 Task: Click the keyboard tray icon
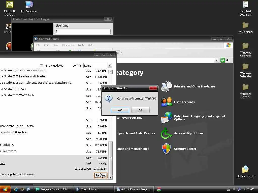tap(228, 189)
